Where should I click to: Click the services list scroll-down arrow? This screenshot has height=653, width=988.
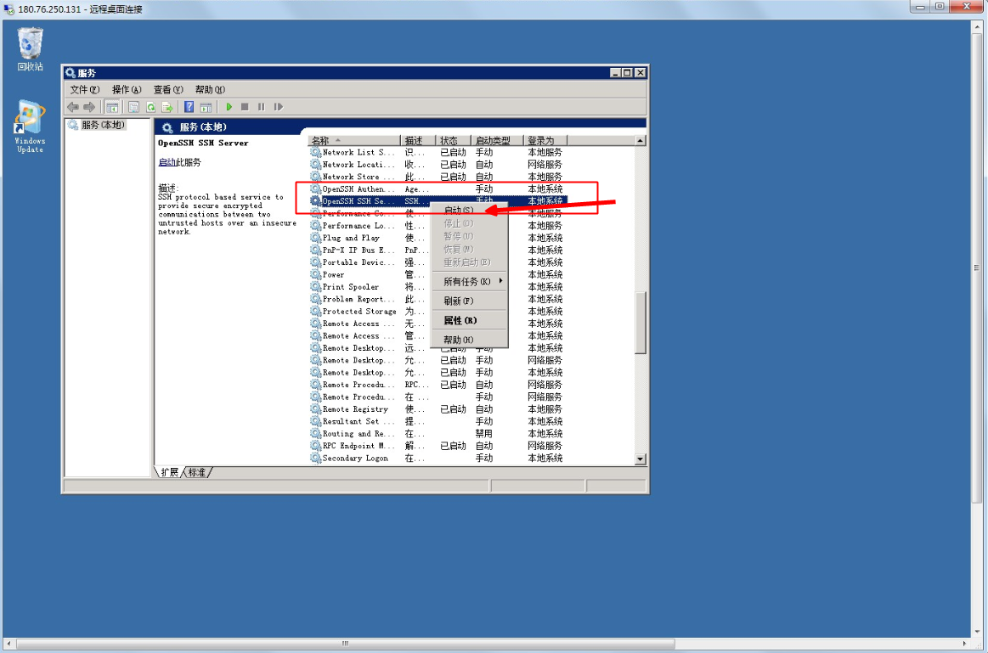click(x=641, y=459)
